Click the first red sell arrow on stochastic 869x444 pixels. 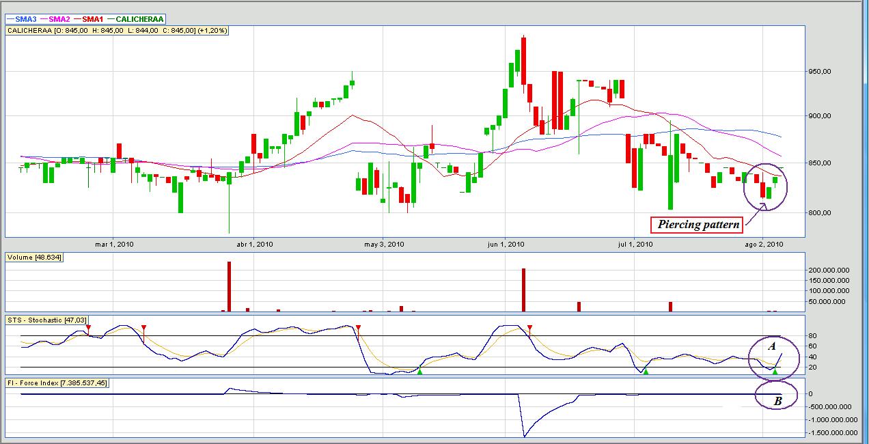point(88,329)
